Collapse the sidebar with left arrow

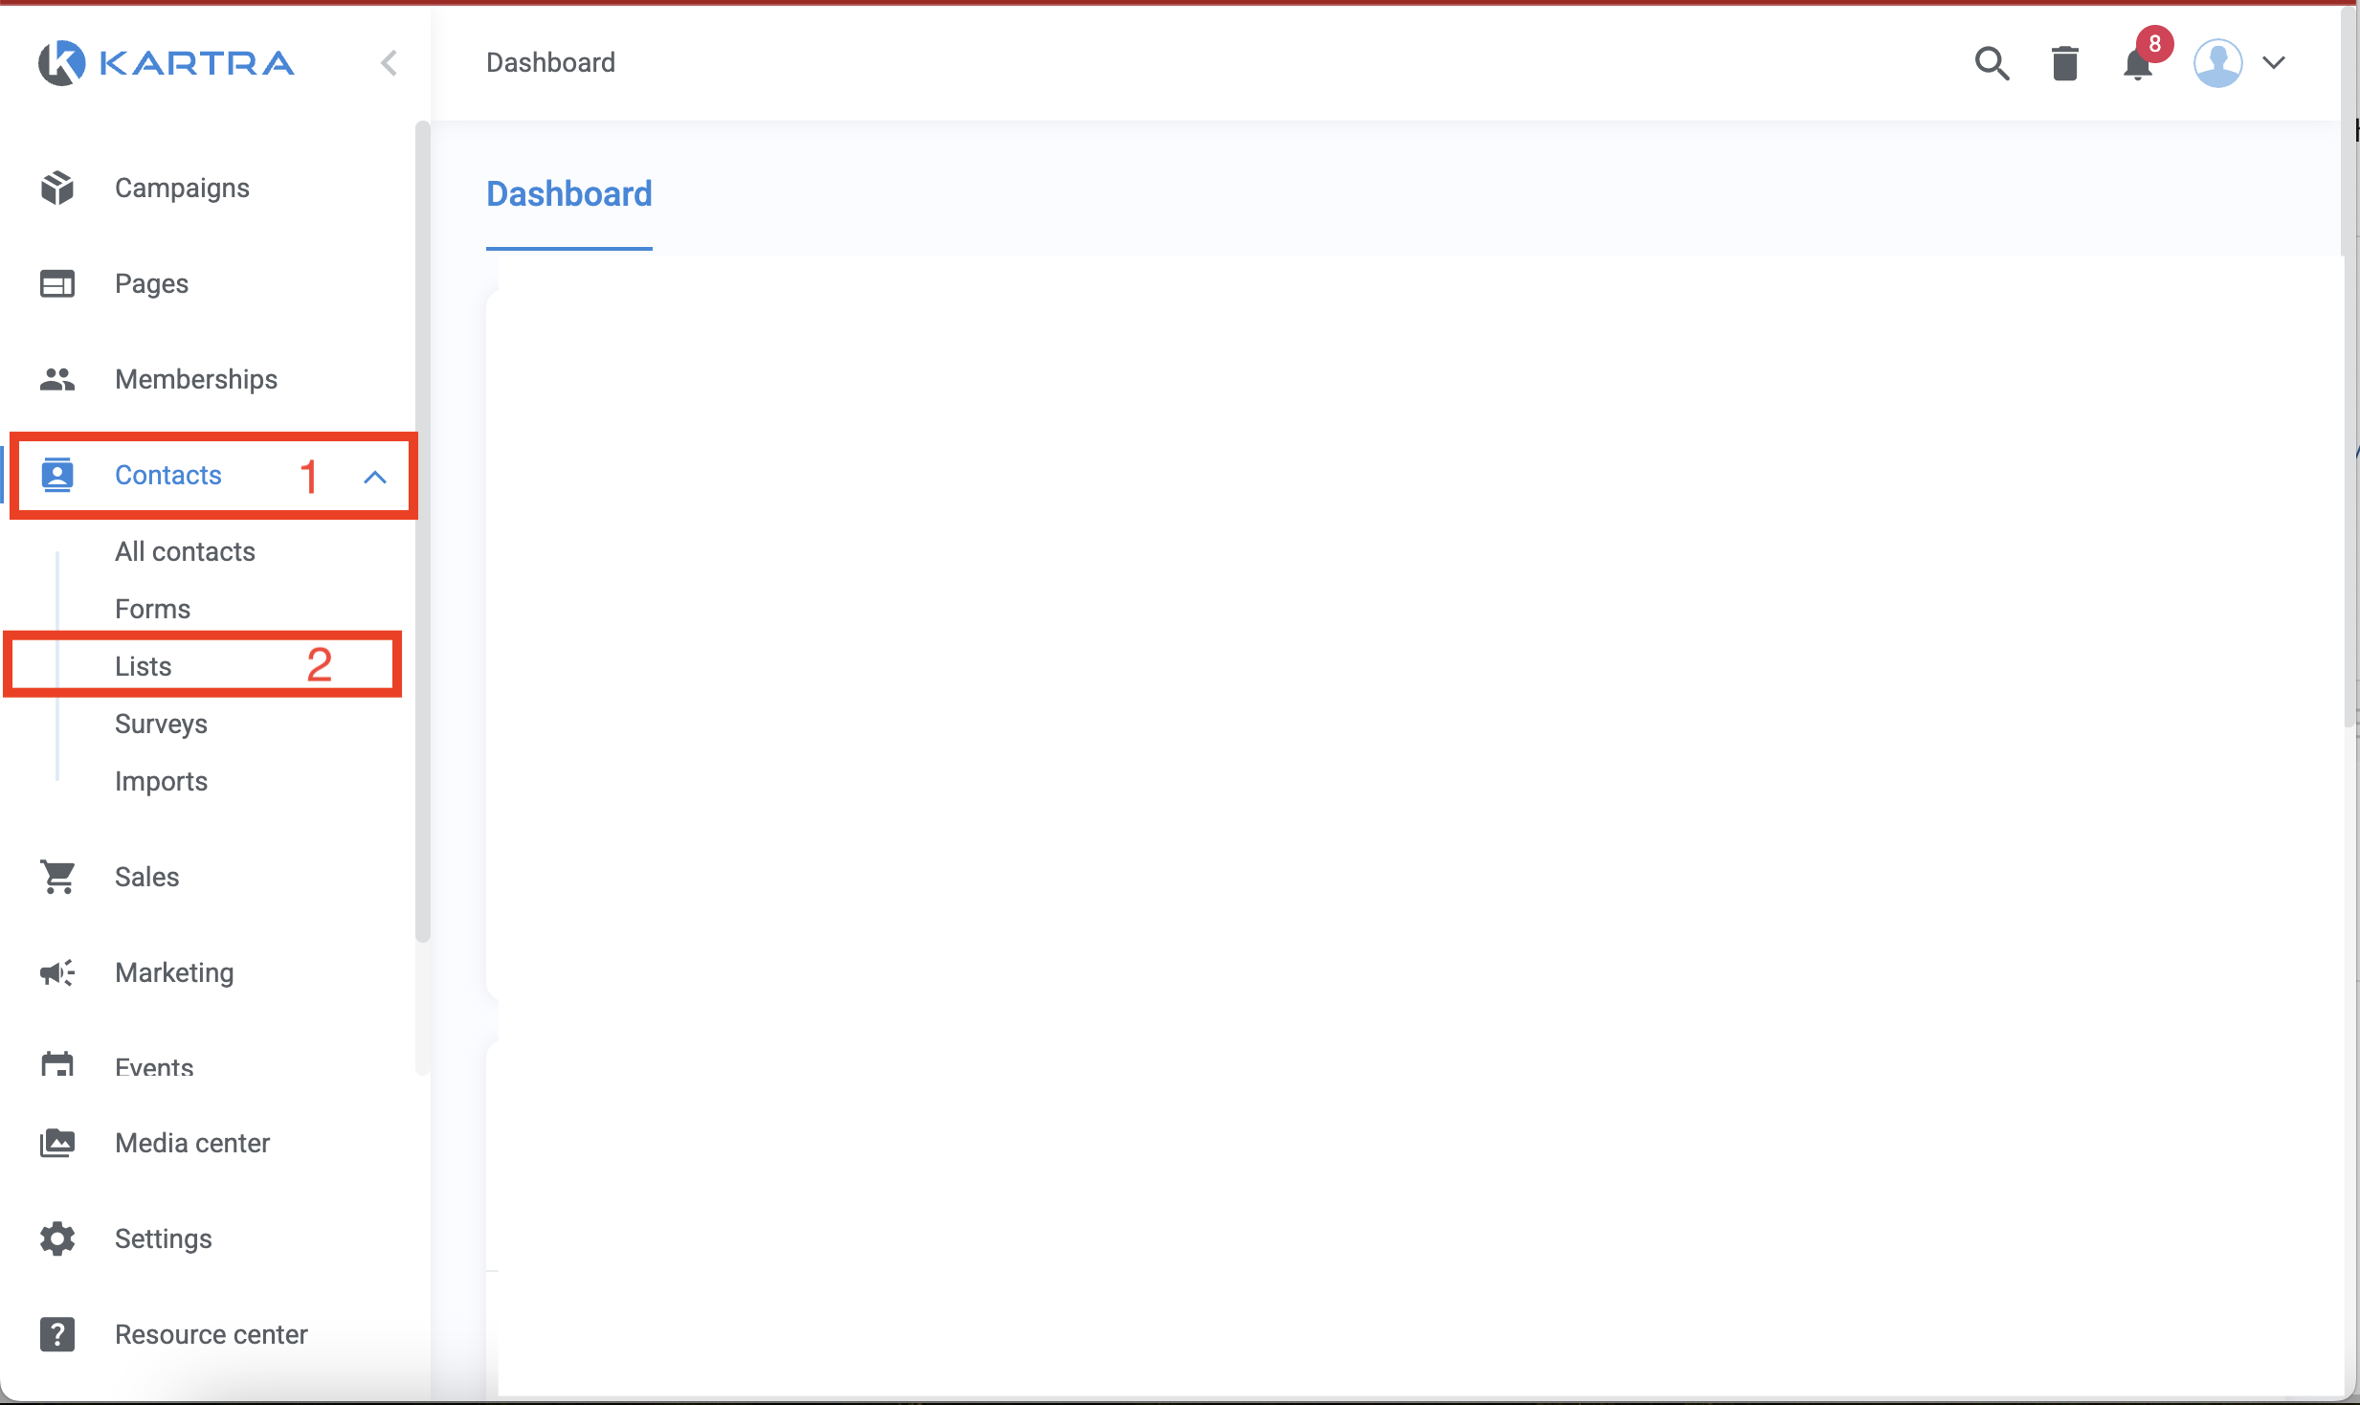point(389,63)
